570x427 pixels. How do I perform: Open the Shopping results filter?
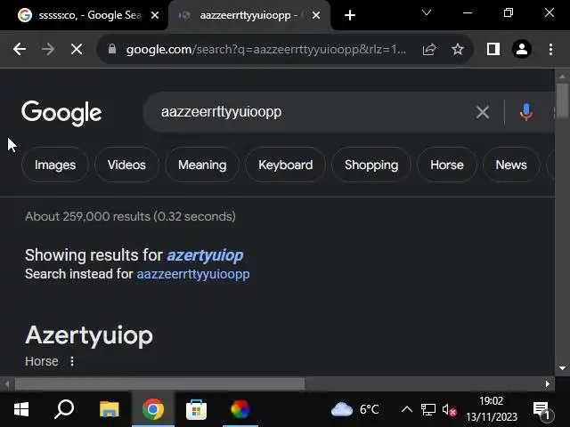(x=371, y=165)
